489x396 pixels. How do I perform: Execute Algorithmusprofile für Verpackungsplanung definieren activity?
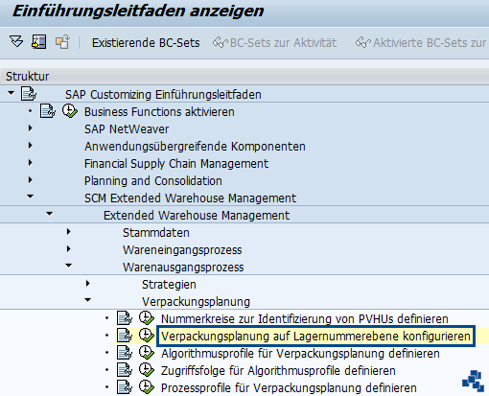(x=147, y=353)
